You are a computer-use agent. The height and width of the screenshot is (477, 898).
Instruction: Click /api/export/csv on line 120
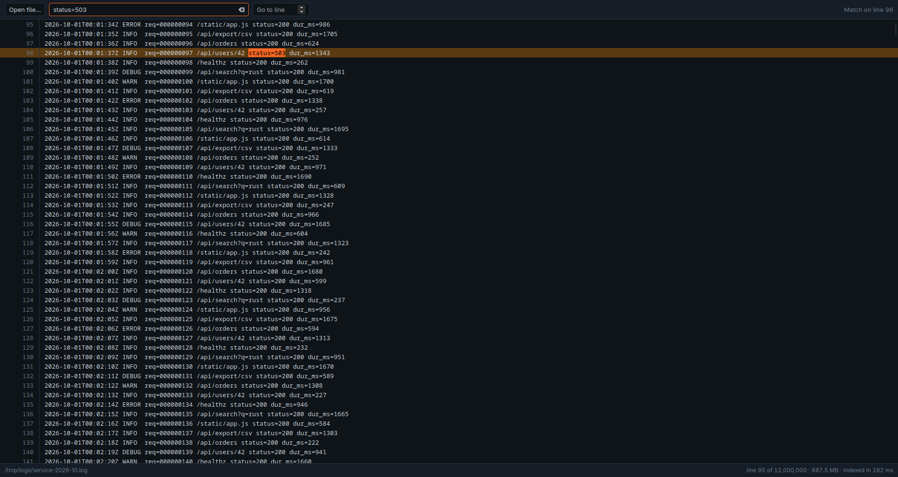(x=224, y=262)
